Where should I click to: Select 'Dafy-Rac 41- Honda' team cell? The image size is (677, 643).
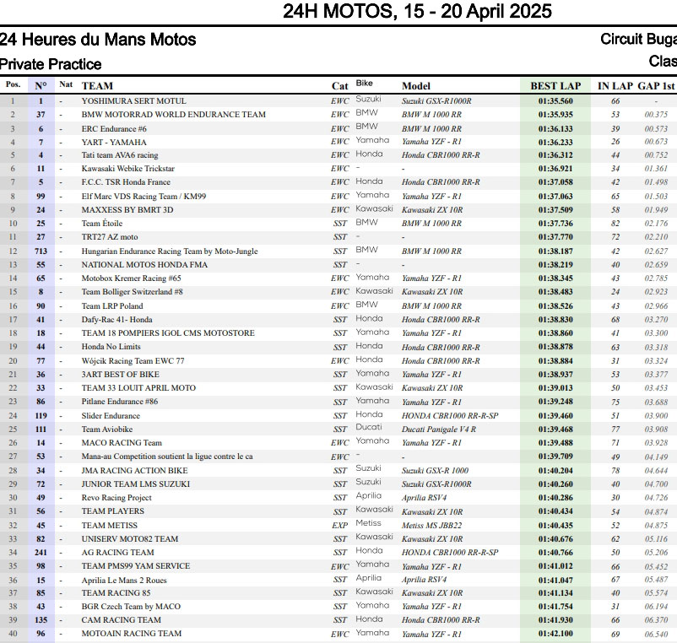[117, 319]
